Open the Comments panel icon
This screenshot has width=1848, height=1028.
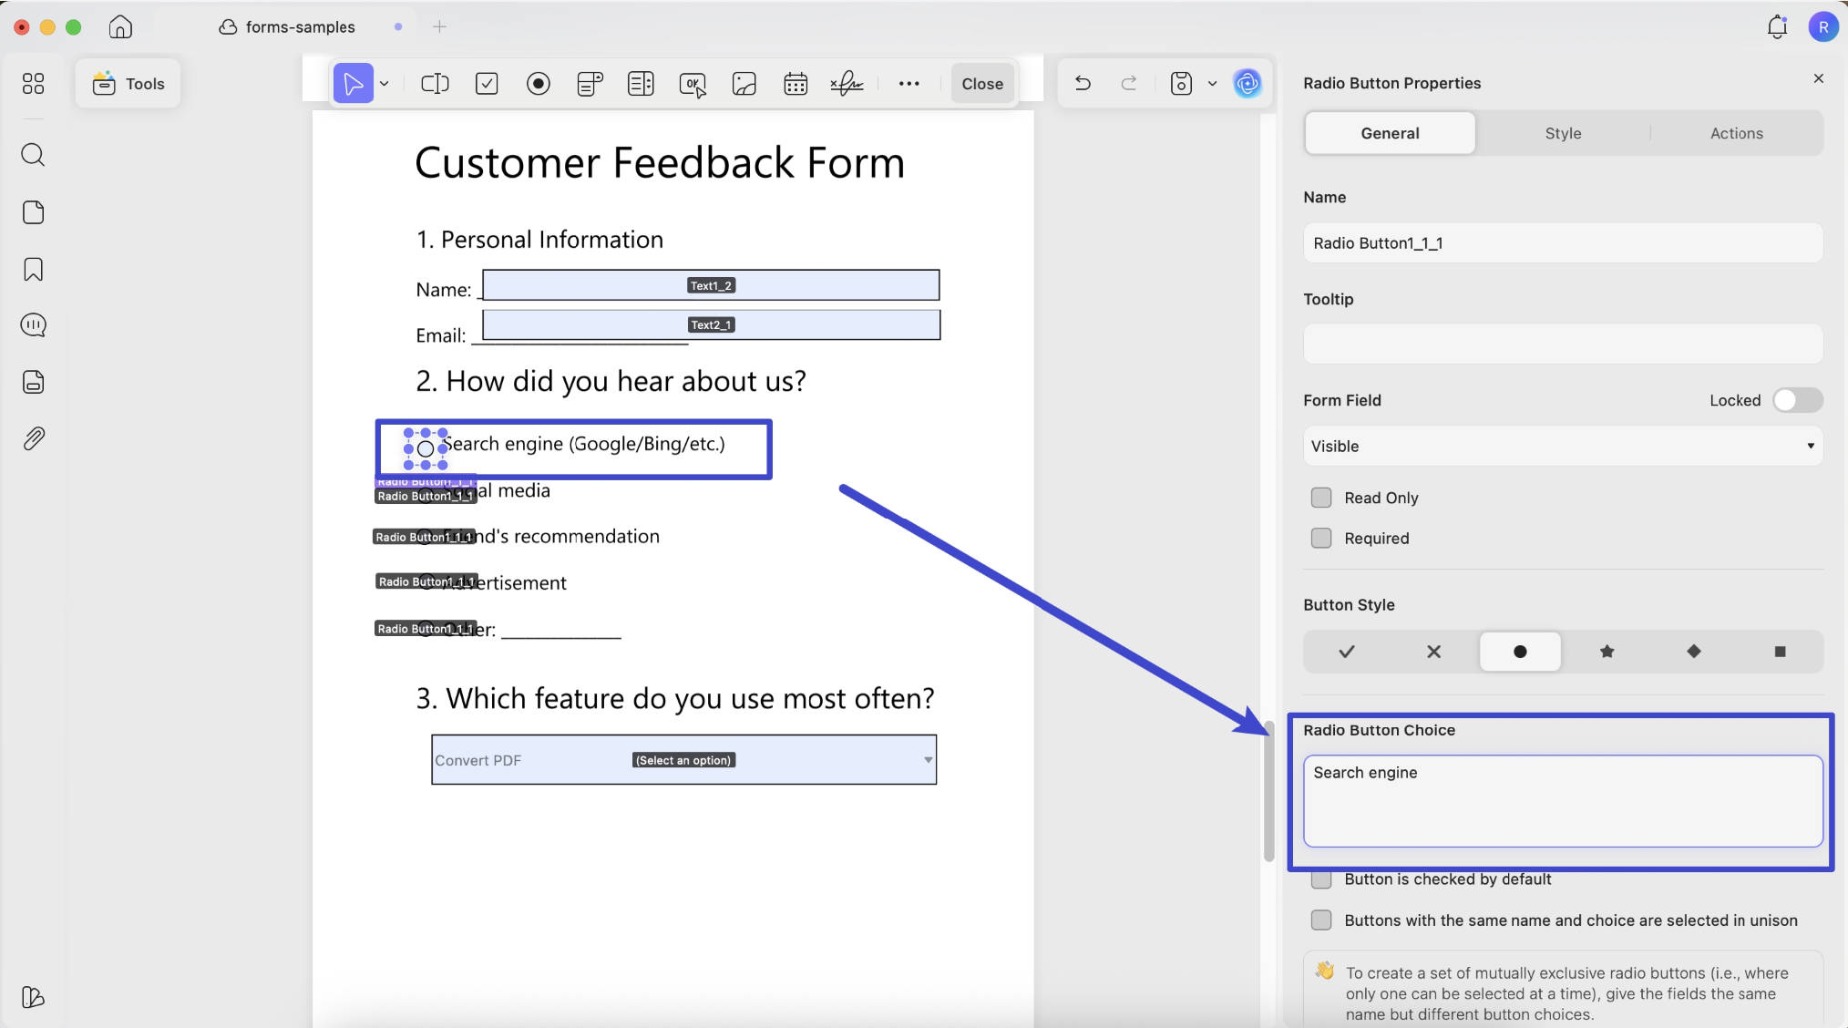(33, 325)
